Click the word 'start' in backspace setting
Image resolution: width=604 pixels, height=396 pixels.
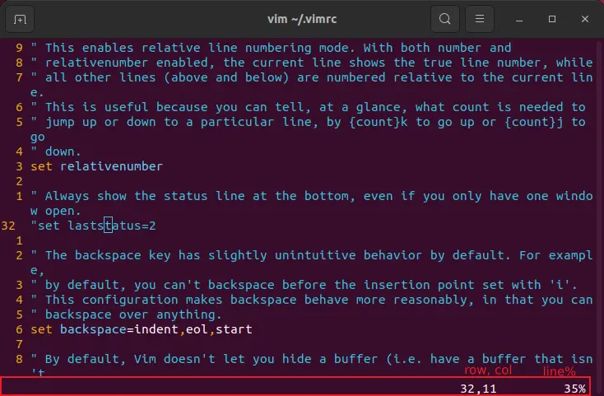234,329
